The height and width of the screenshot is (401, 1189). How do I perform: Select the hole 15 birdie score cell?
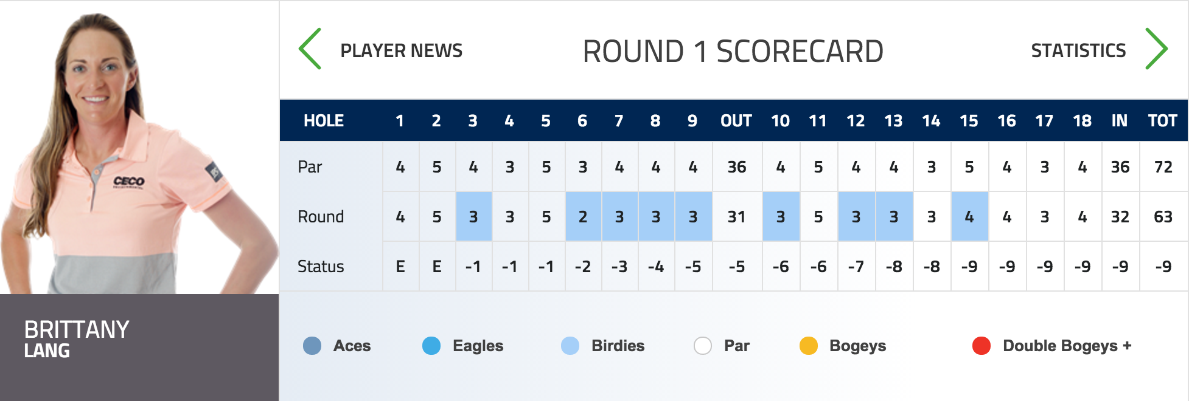969,216
